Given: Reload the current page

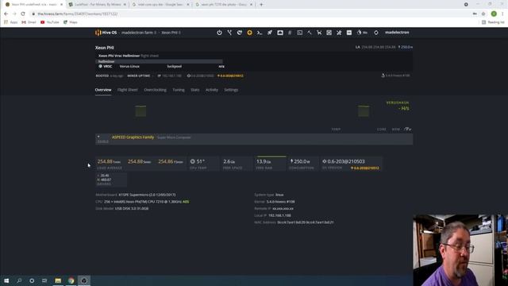Looking at the screenshot, I should point(23,14).
